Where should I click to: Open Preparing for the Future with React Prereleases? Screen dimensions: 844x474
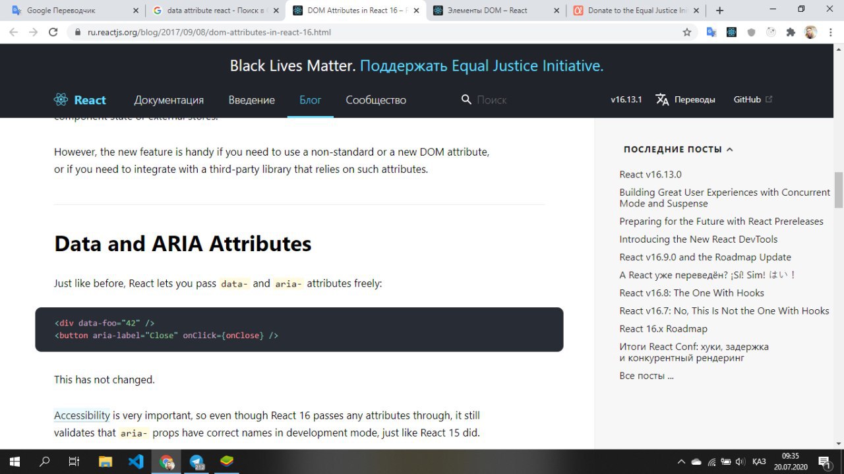721,222
